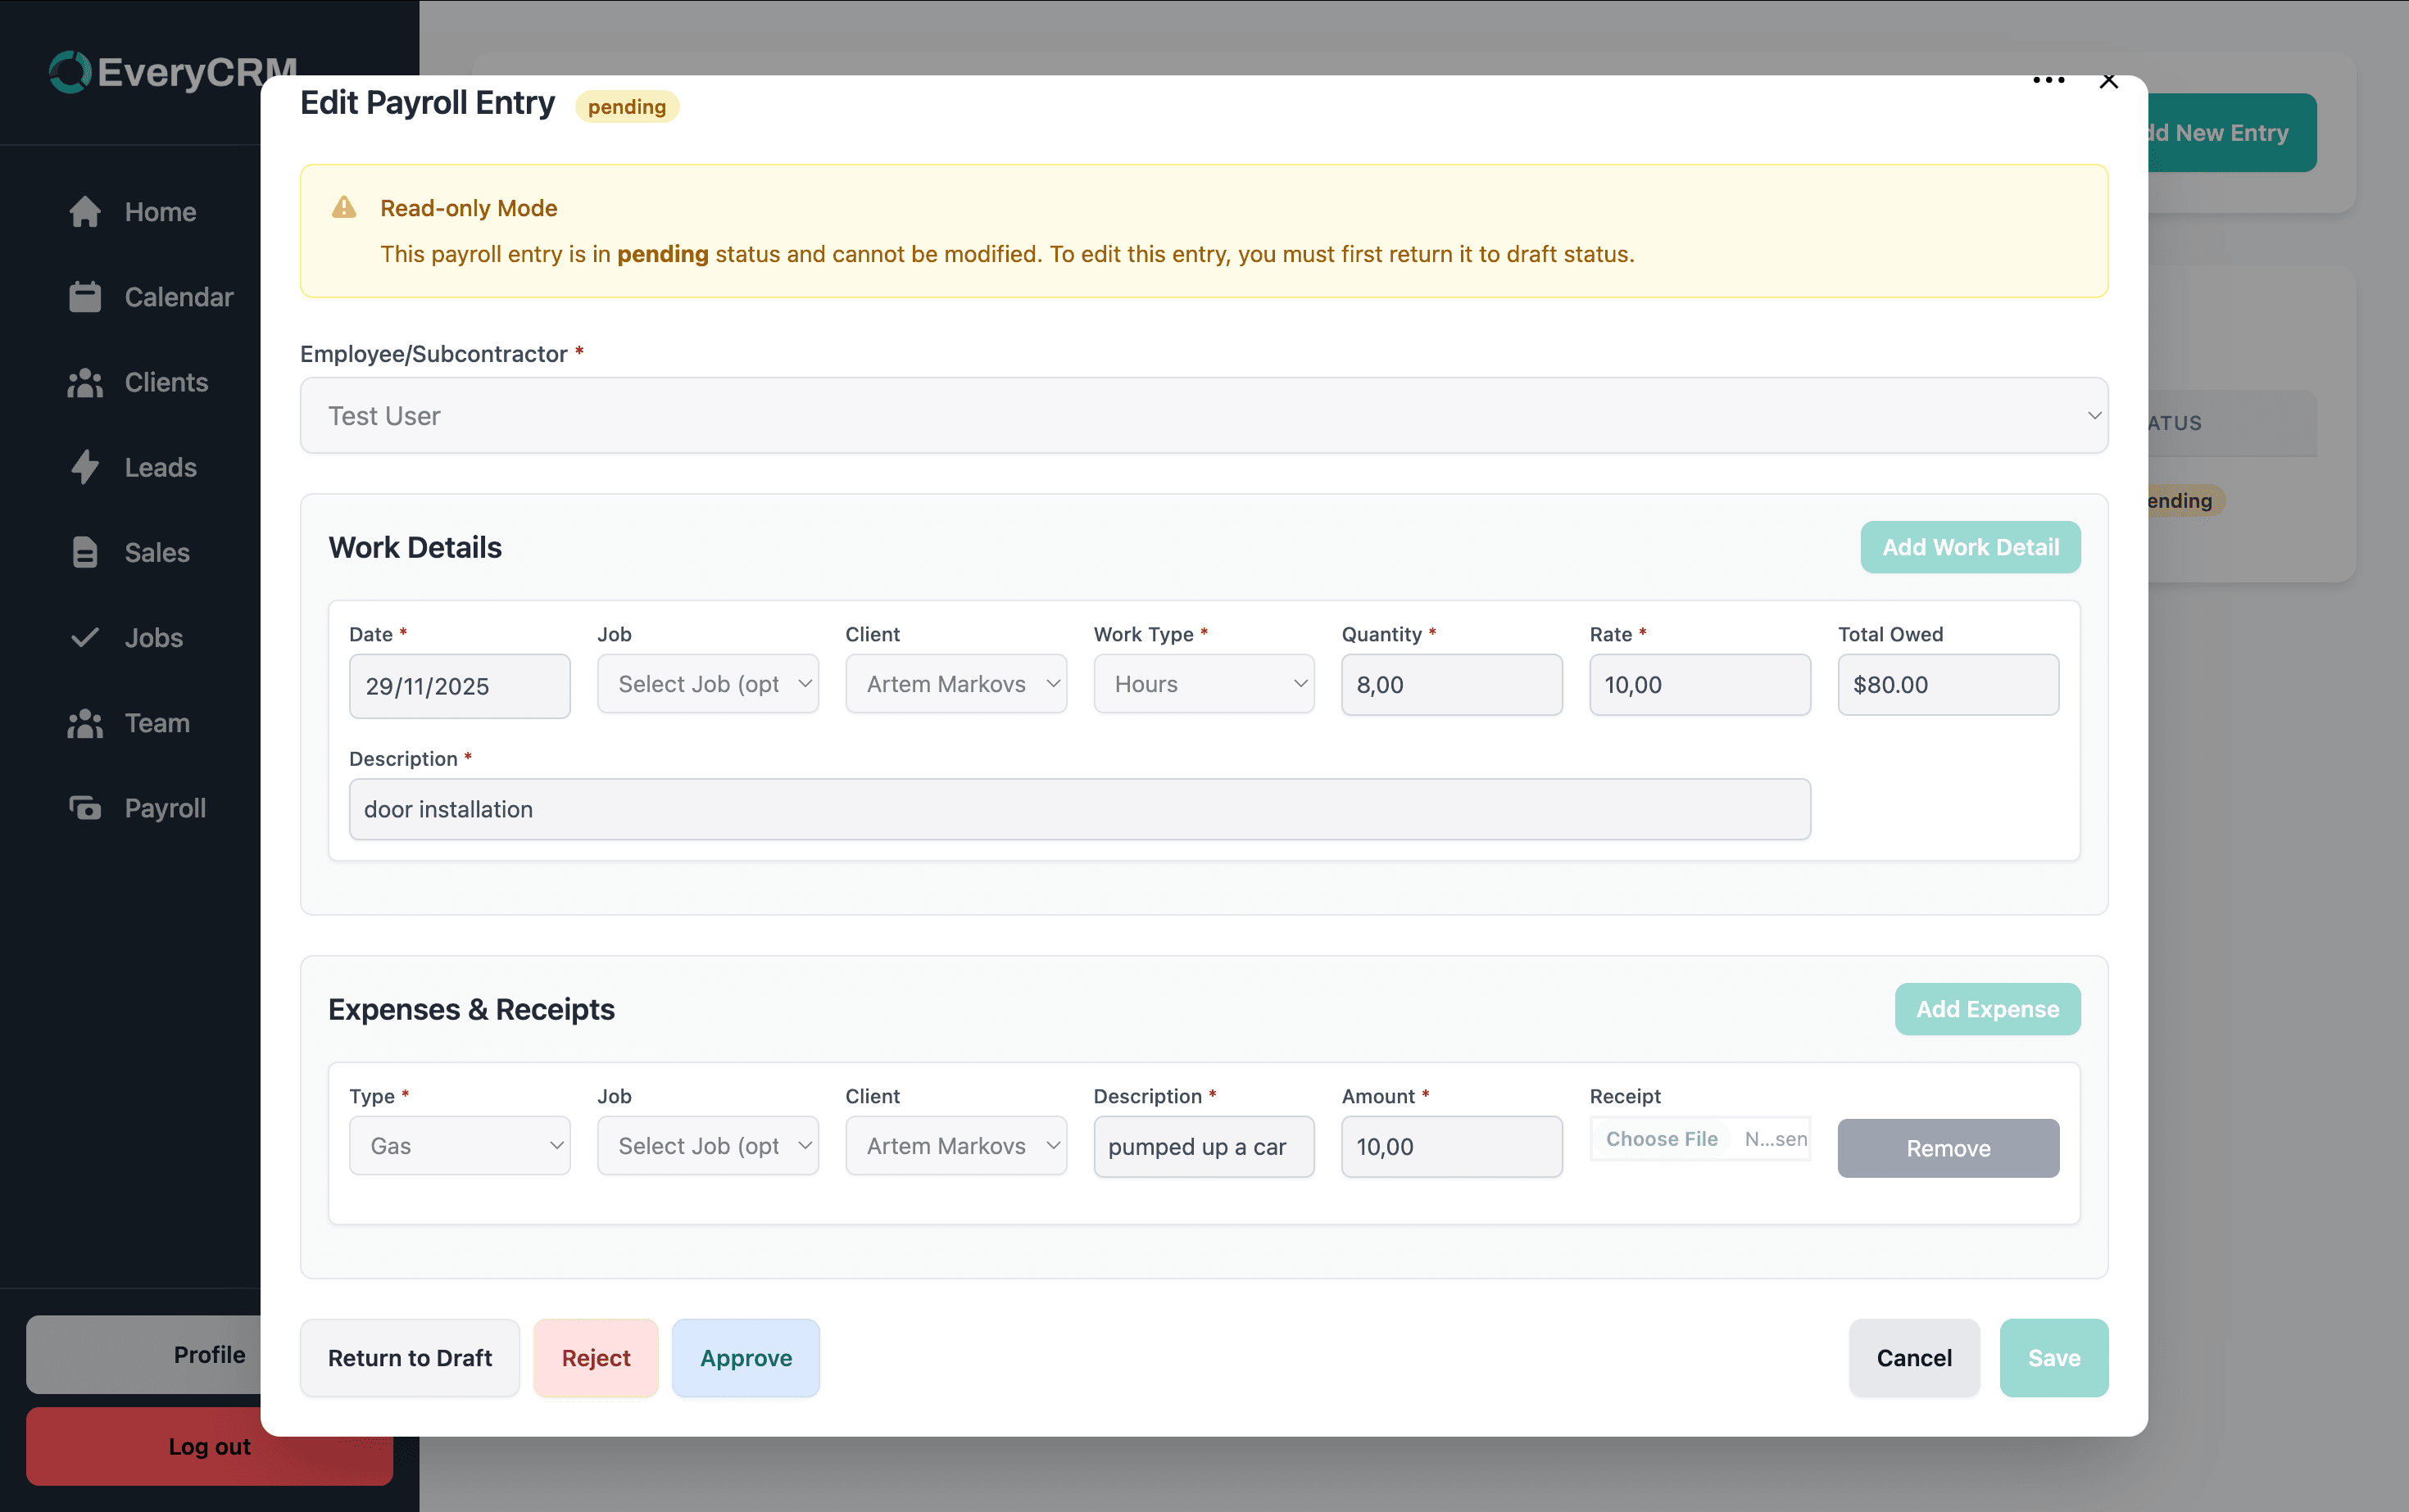2409x1512 pixels.
Task: Click the Save button
Action: coord(2054,1358)
